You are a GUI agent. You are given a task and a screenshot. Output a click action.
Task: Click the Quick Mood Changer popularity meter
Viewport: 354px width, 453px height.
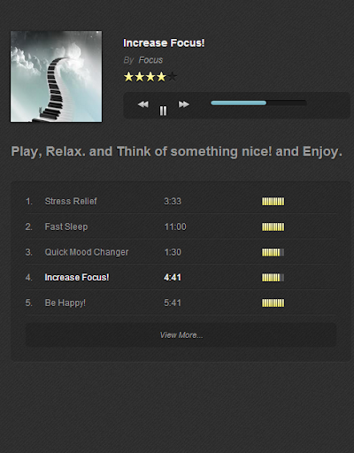pyautogui.click(x=273, y=252)
